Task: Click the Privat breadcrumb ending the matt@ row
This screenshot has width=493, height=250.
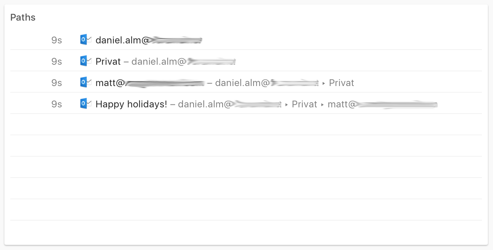Action: click(341, 83)
